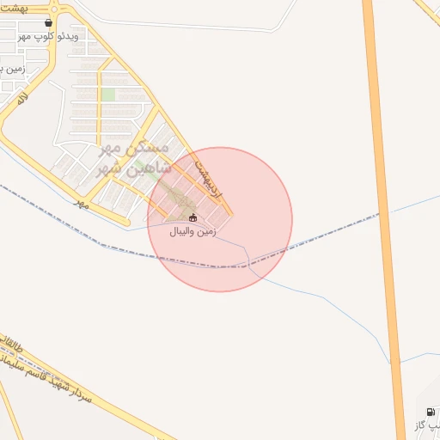440x440 pixels.
Task: Select the طالقانی street label
Action: click(x=11, y=343)
